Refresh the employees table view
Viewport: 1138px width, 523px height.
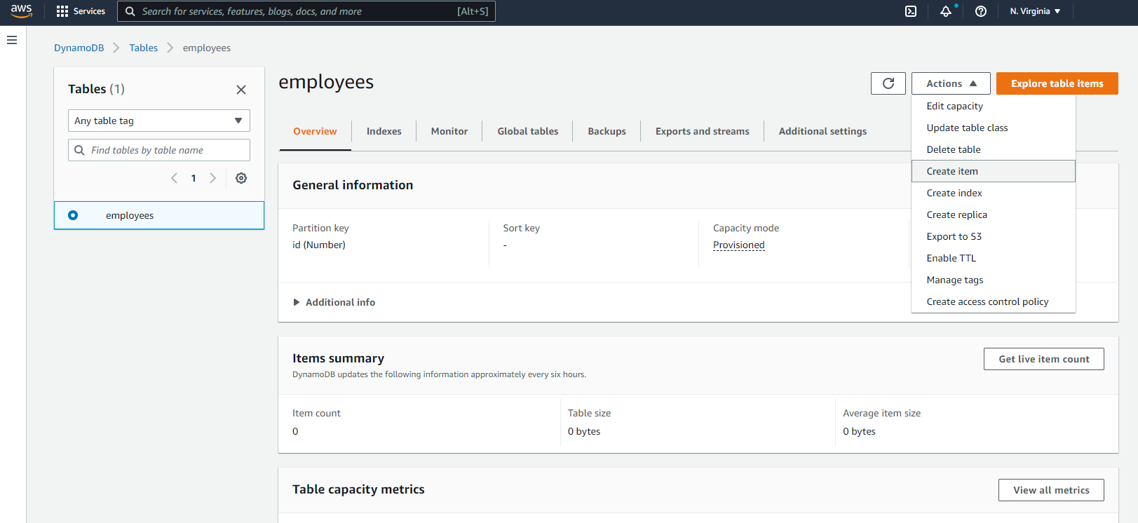tap(888, 83)
